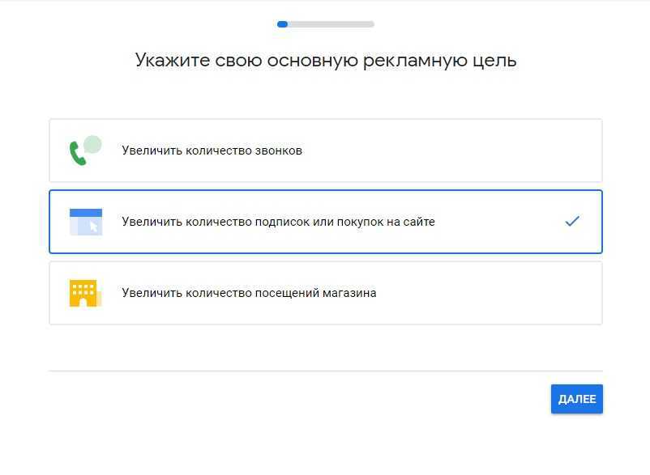Click the heading «Укажите свою основную рекламную цель»
Image resolution: width=650 pixels, height=475 pixels.
(325, 61)
